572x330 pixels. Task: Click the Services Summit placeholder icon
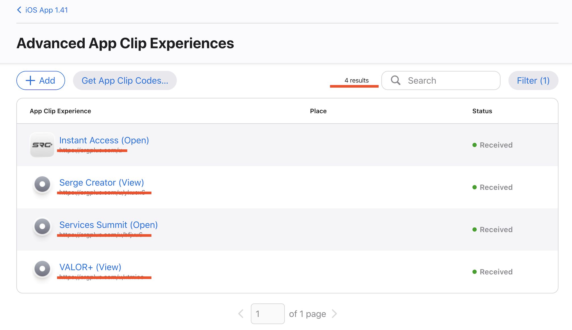[x=42, y=227]
